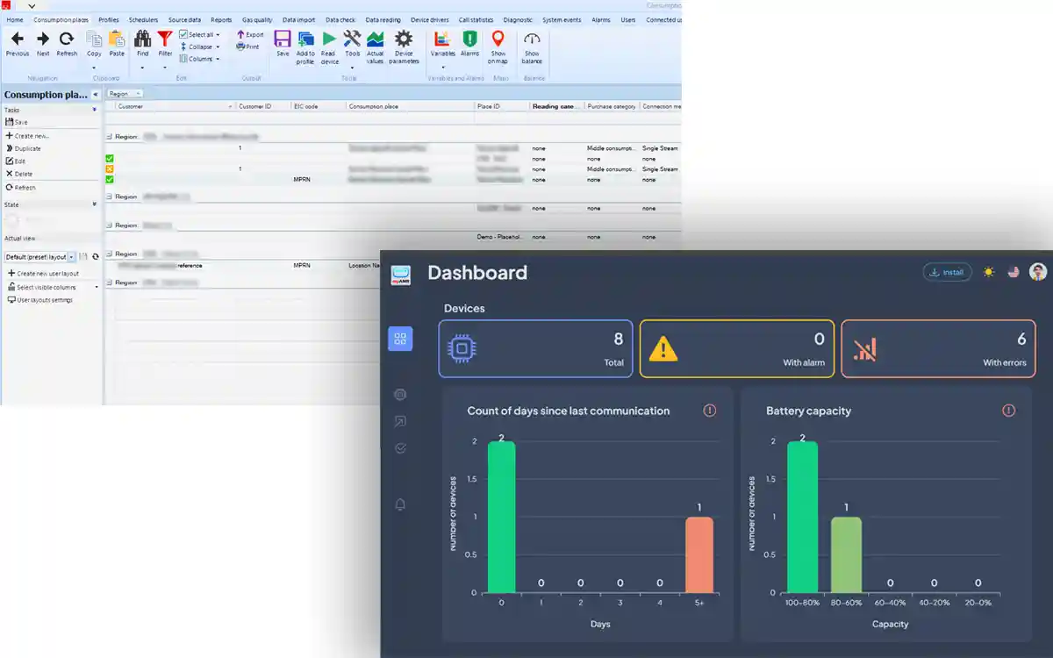Click the Total devices card

pyautogui.click(x=535, y=348)
